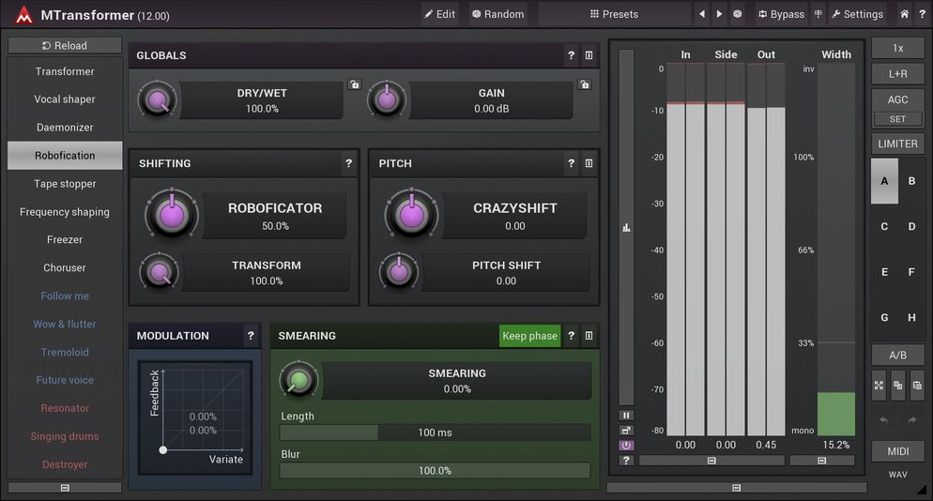Click the Smearing Blur slider

(435, 471)
